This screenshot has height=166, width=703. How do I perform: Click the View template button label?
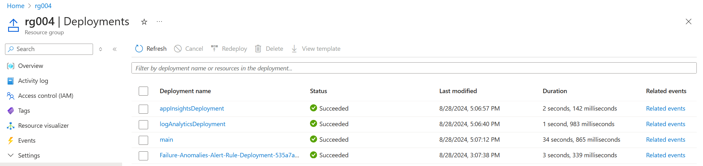point(321,49)
